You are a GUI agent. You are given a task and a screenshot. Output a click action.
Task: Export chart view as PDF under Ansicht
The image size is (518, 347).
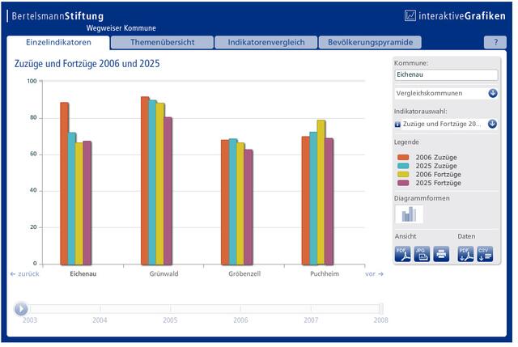[403, 254]
